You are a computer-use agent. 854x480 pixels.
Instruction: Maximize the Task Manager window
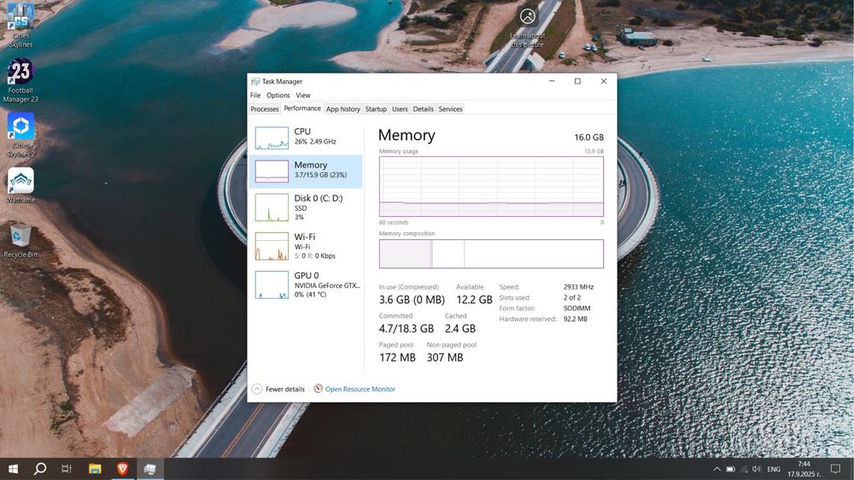click(x=577, y=81)
